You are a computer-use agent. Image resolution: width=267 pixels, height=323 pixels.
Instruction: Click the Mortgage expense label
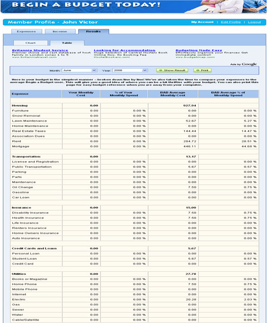(x=21, y=146)
